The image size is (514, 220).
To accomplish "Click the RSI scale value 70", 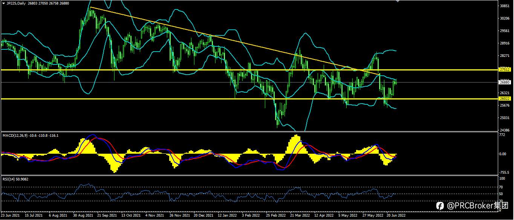I will pos(501,187).
